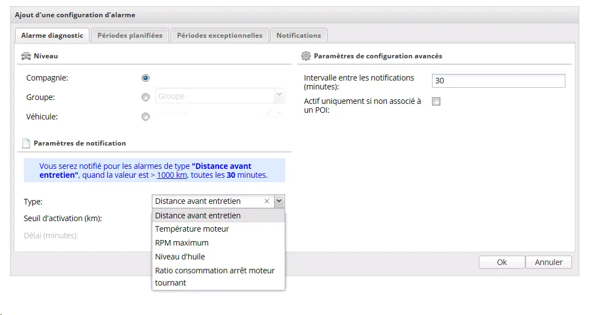The width and height of the screenshot is (591, 315).
Task: Switch to Périodes planifiées tab
Action: pos(130,36)
